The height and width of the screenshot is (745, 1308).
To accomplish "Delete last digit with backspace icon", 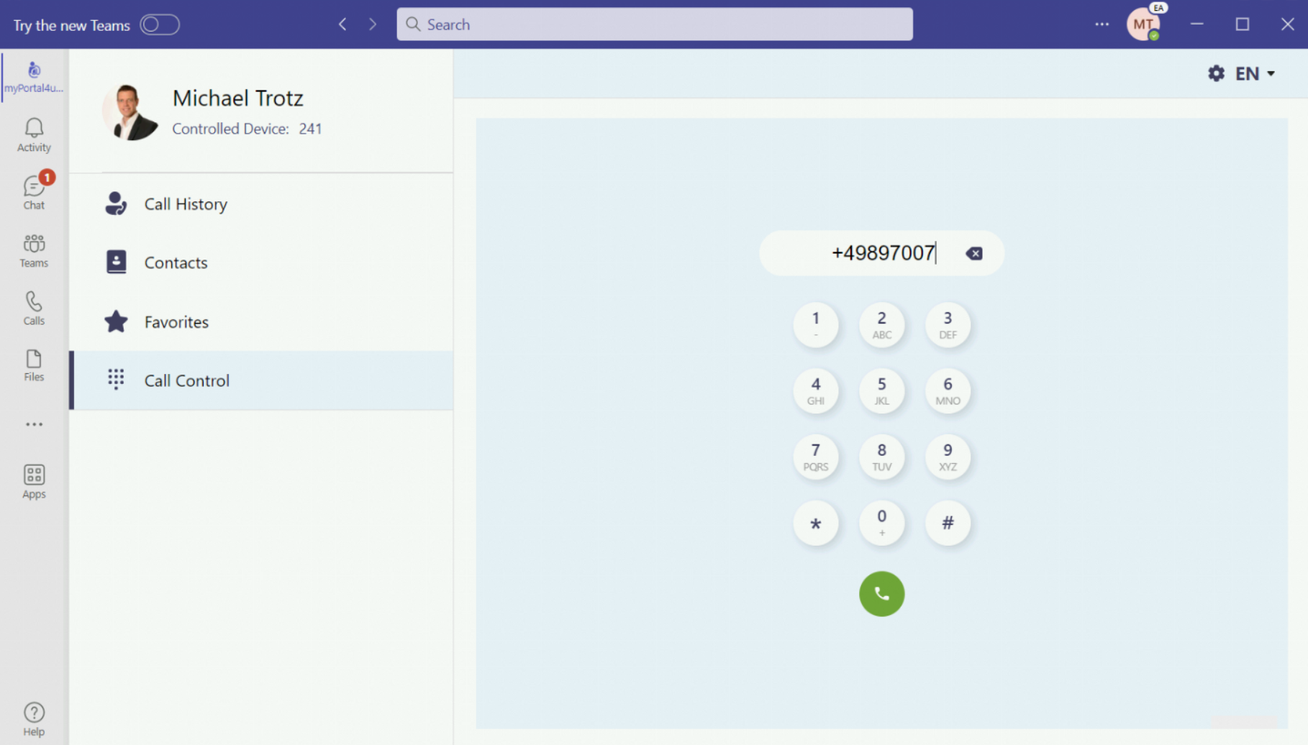I will 974,253.
